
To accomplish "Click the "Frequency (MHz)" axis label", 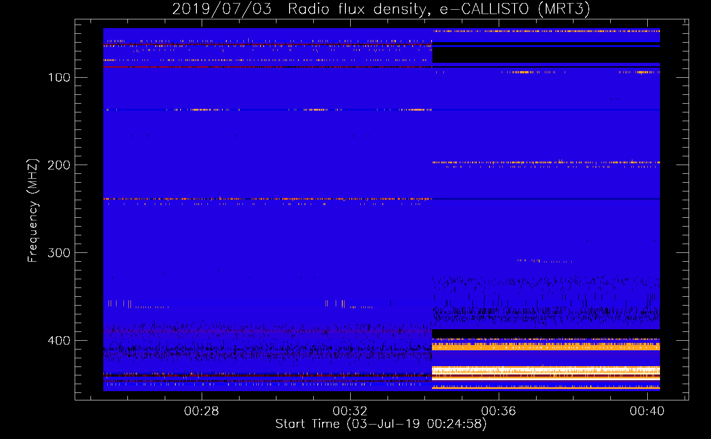I will pos(33,211).
